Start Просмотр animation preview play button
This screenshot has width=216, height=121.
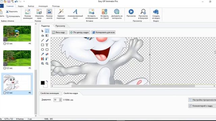click(x=131, y=13)
